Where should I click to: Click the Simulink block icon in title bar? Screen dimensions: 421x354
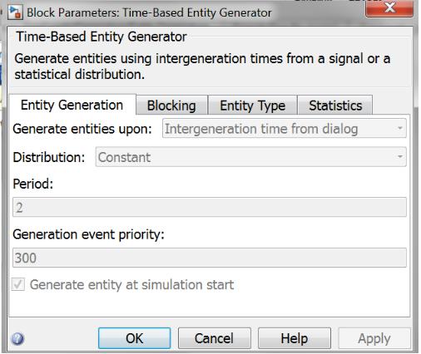point(15,12)
